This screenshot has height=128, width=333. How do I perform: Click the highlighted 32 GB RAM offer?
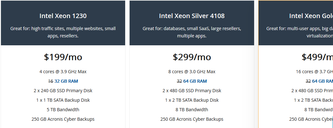tap(66, 81)
